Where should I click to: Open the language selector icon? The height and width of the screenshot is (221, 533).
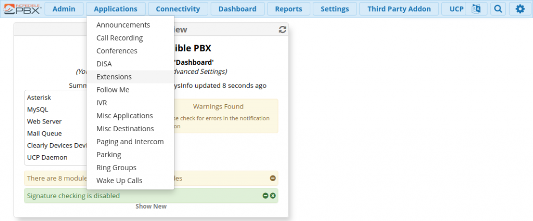click(x=476, y=9)
